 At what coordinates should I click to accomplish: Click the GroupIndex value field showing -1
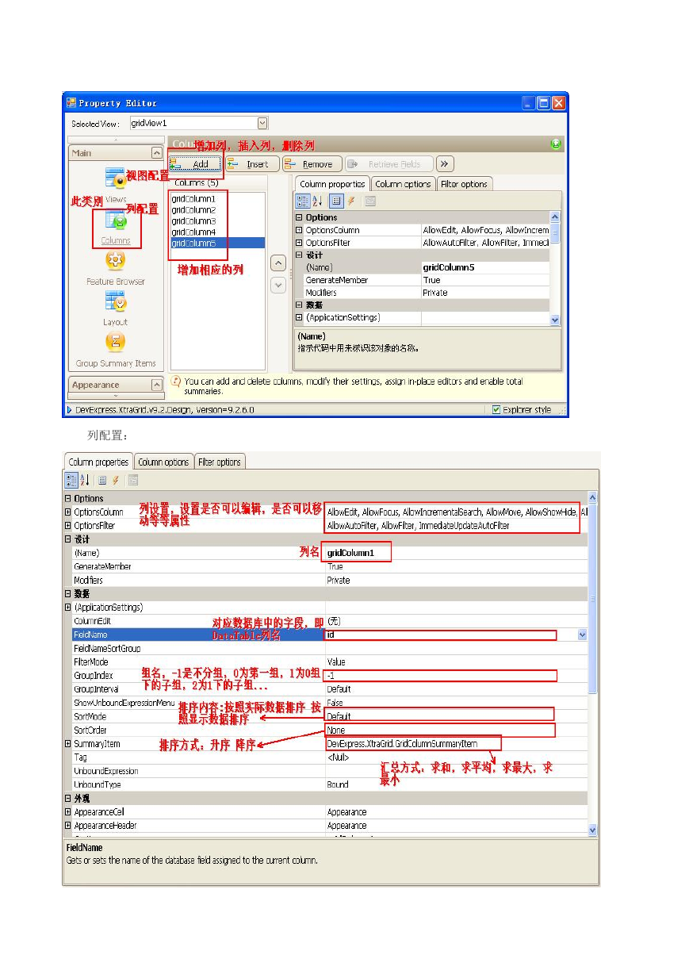[456, 676]
